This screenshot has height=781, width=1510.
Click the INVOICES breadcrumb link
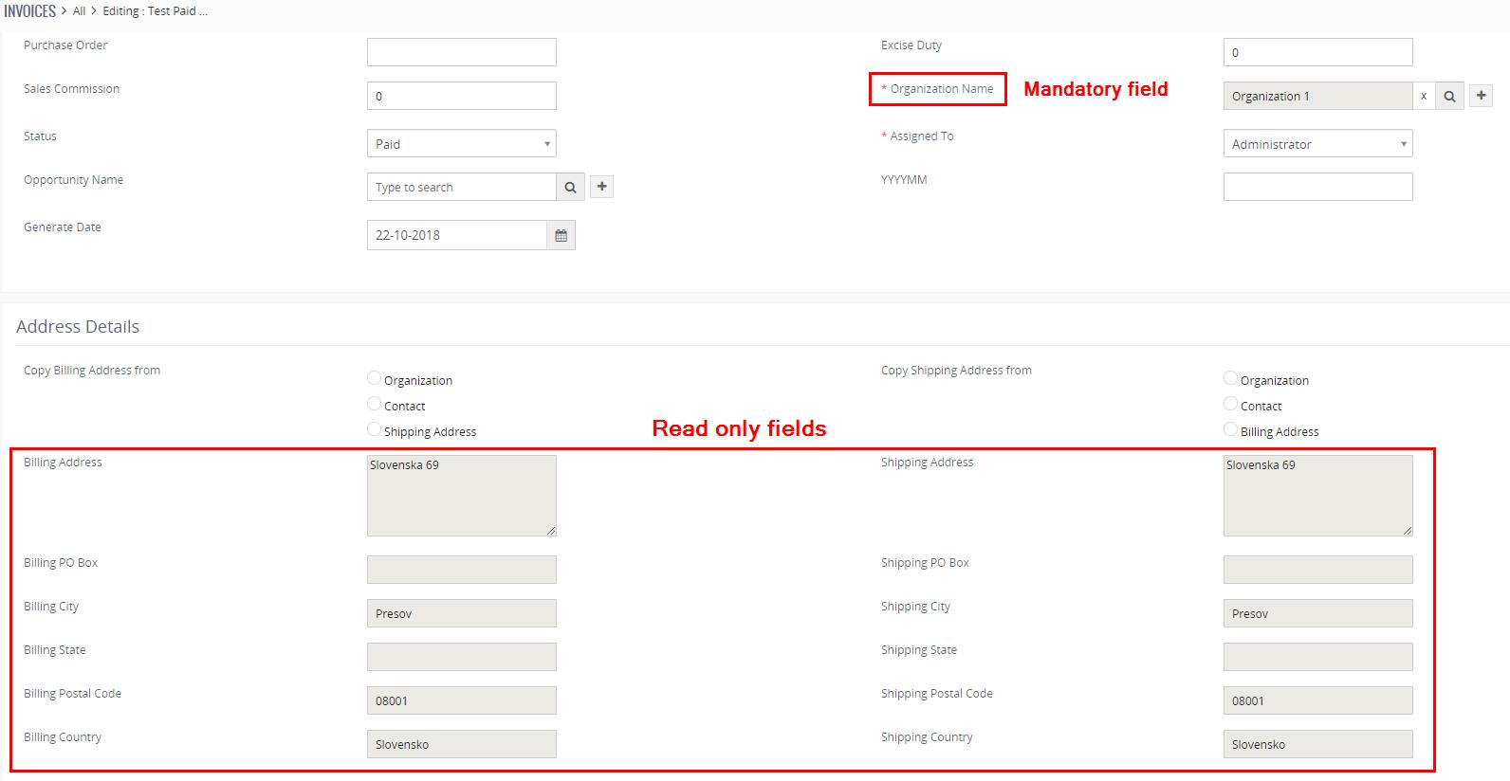[29, 11]
